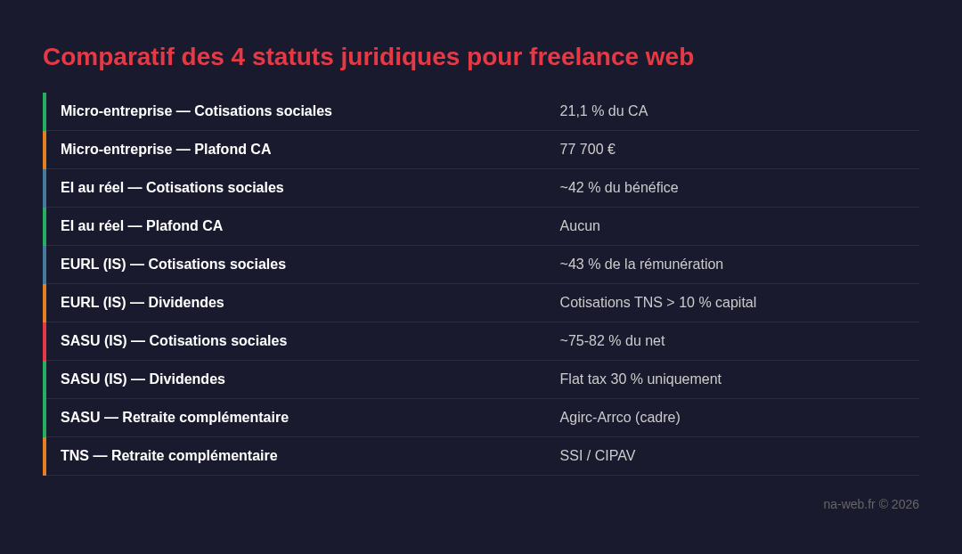Click the red bar beside SASU (IS) cotisations
Image resolution: width=962 pixels, height=554 pixels.
[45, 341]
